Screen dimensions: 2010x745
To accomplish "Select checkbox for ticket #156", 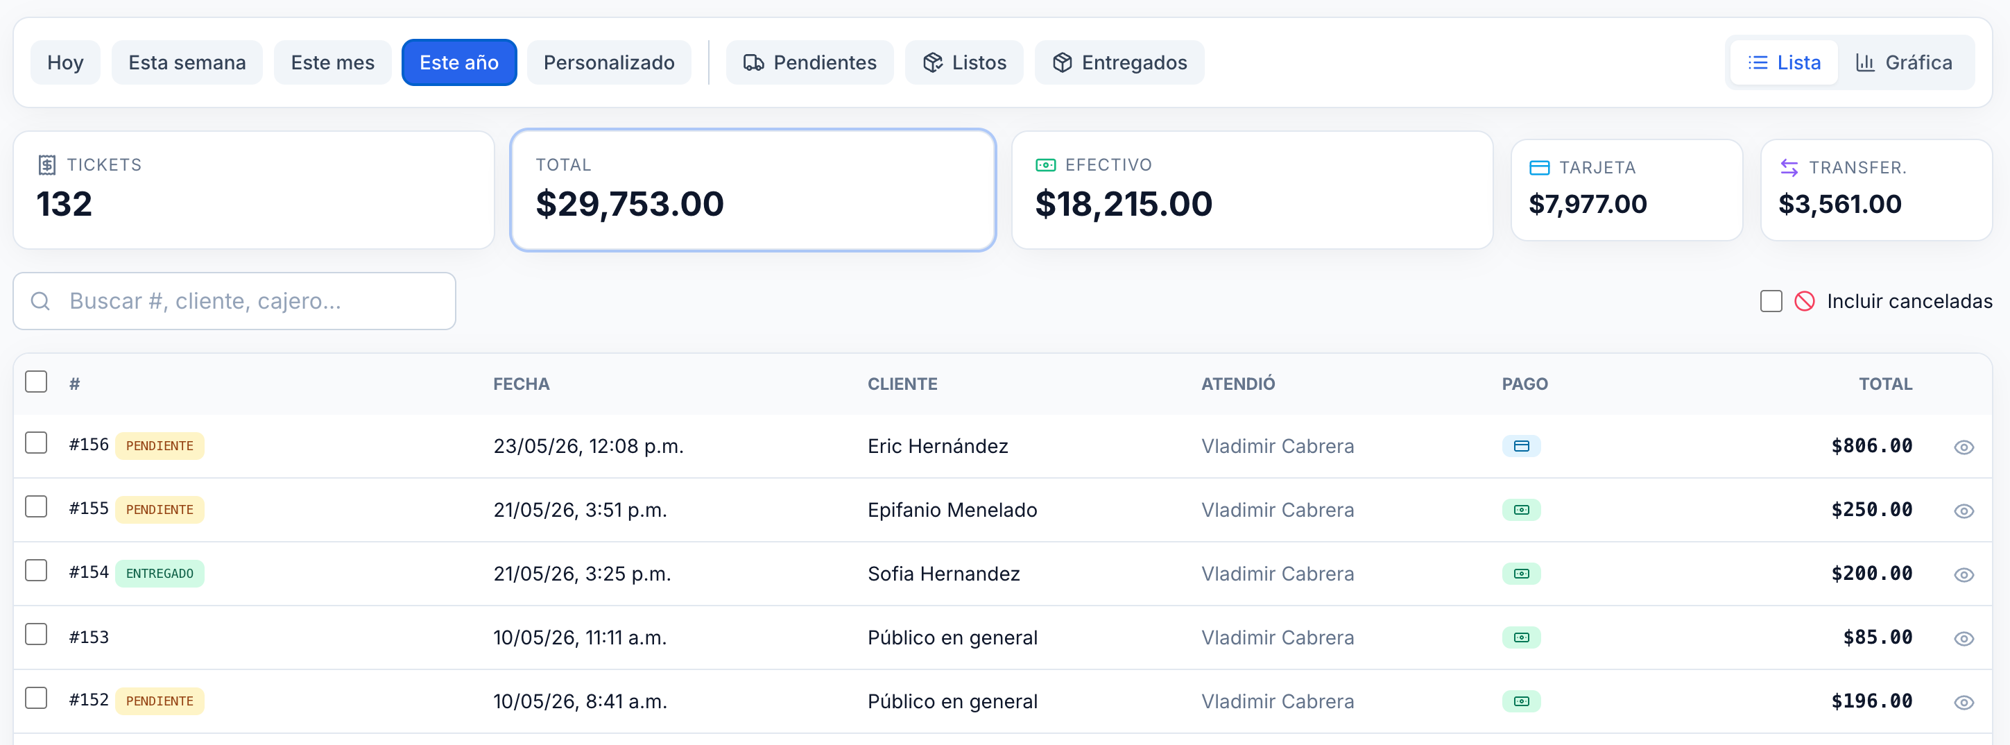I will coord(36,443).
